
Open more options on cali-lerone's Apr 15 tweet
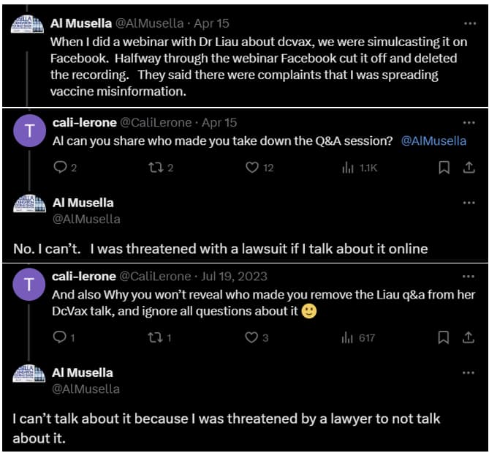pyautogui.click(x=469, y=122)
